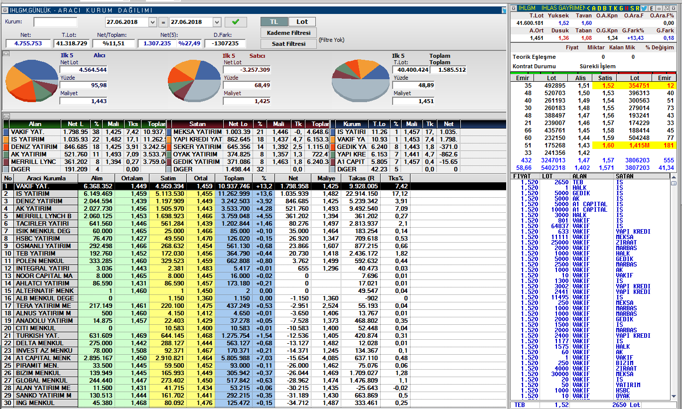Viewport: 682px width, 409px height.
Task: Open the start date dropdown arrow
Action: pos(152,22)
